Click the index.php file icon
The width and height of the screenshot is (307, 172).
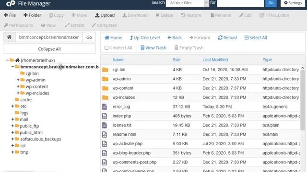click(105, 116)
